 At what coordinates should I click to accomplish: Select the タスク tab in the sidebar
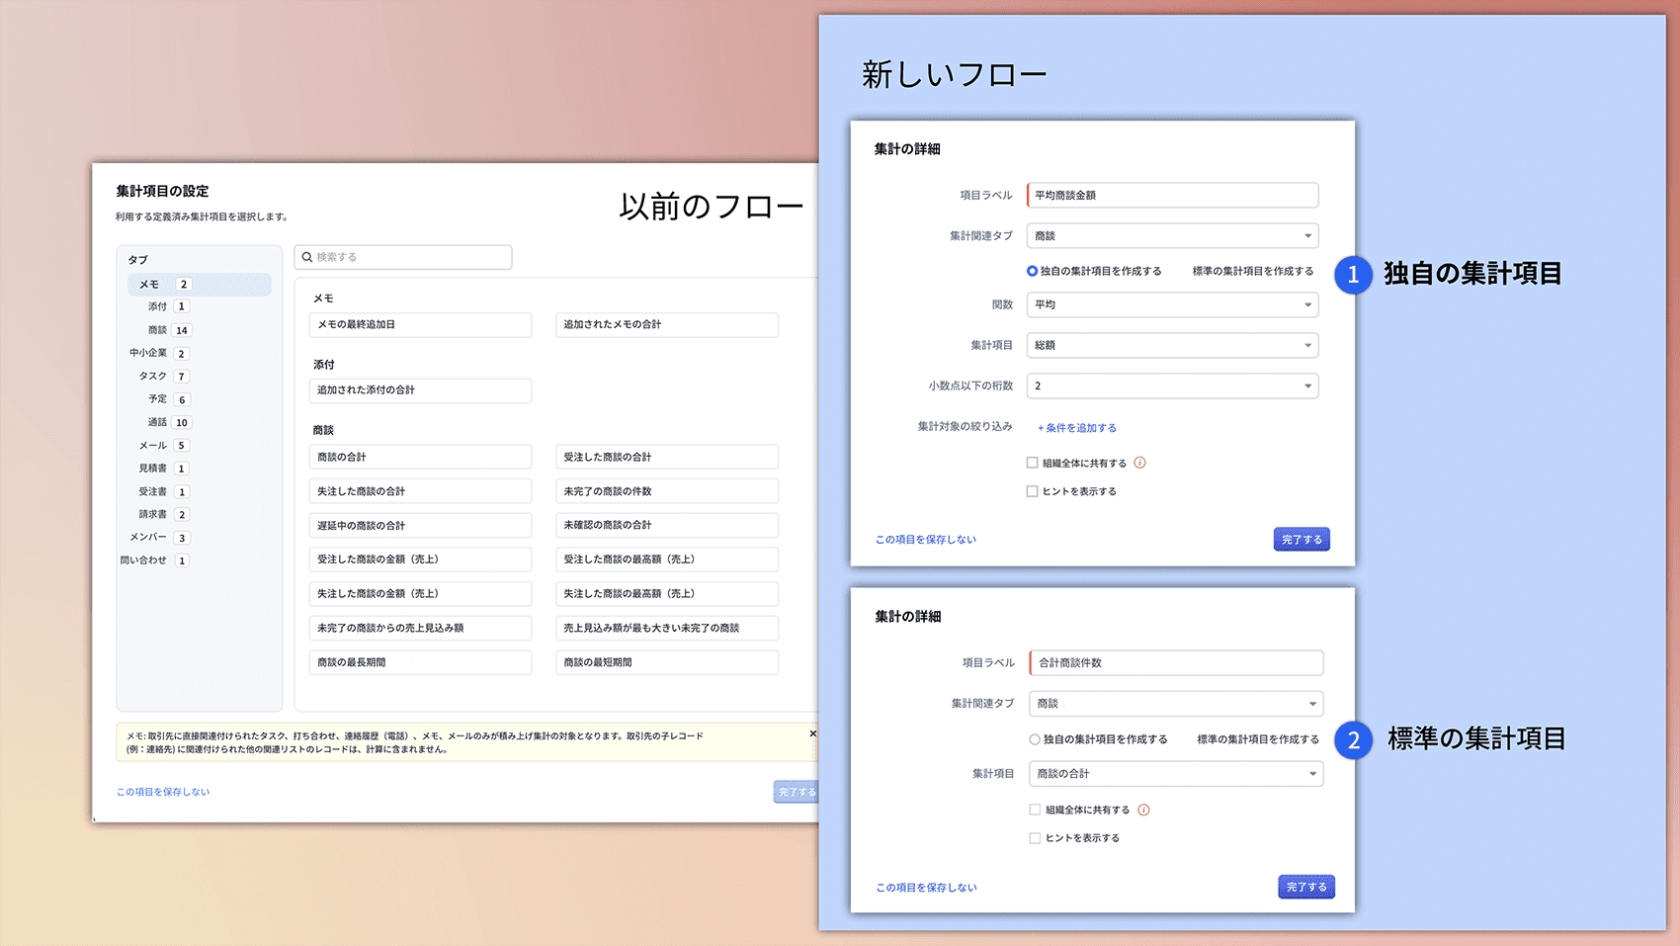pos(153,377)
